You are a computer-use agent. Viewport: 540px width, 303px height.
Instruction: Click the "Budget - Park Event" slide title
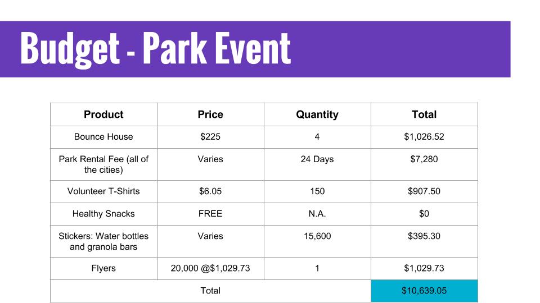pos(155,49)
